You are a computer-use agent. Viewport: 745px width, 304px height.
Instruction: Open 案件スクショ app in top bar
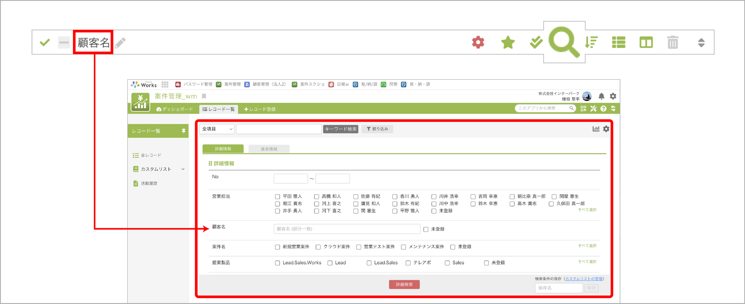pos(308,84)
